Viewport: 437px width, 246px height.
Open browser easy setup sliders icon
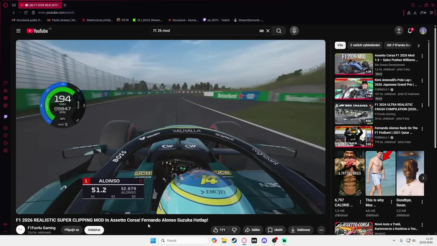(x=432, y=13)
